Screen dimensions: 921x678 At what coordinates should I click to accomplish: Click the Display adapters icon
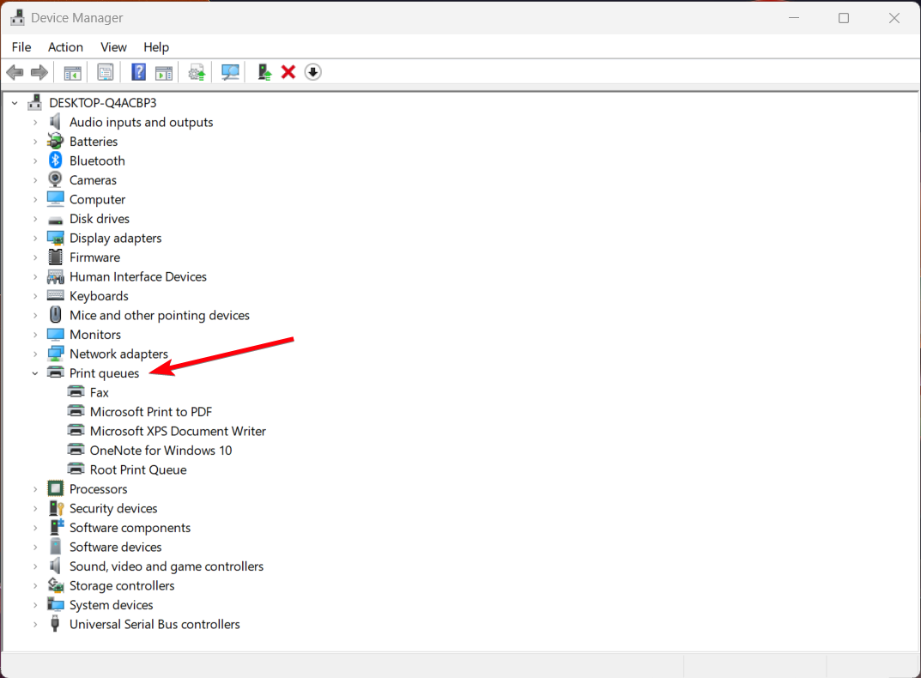(x=55, y=238)
